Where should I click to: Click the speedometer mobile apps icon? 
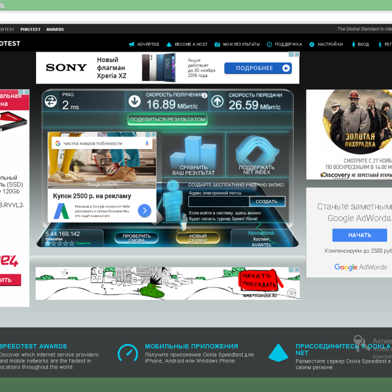[128, 353]
